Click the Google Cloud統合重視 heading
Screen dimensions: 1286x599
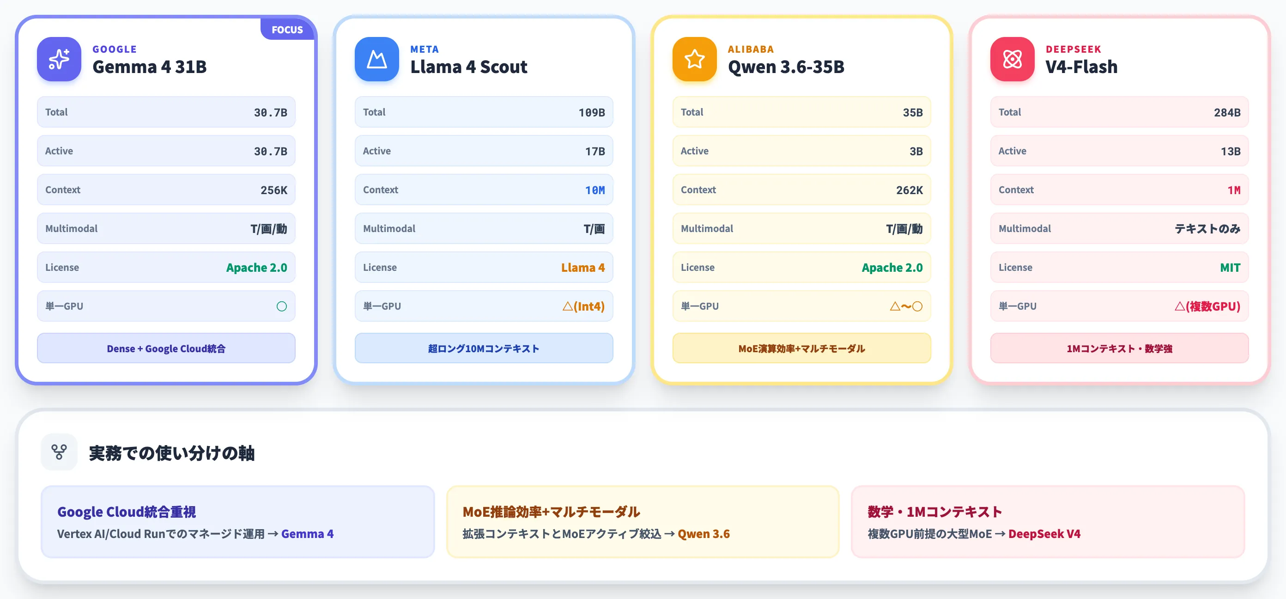tap(127, 512)
